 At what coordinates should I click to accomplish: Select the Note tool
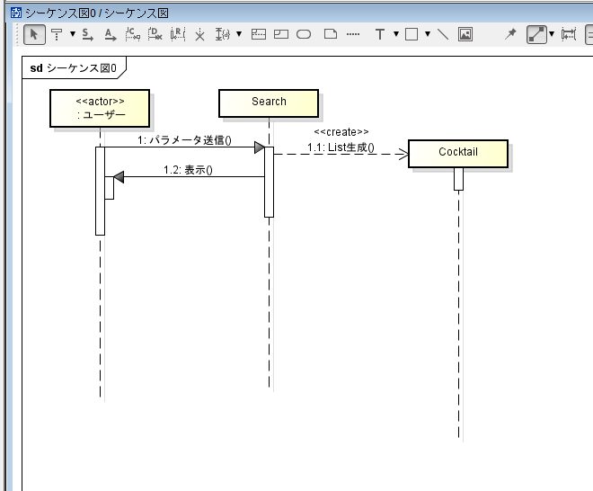[330, 34]
